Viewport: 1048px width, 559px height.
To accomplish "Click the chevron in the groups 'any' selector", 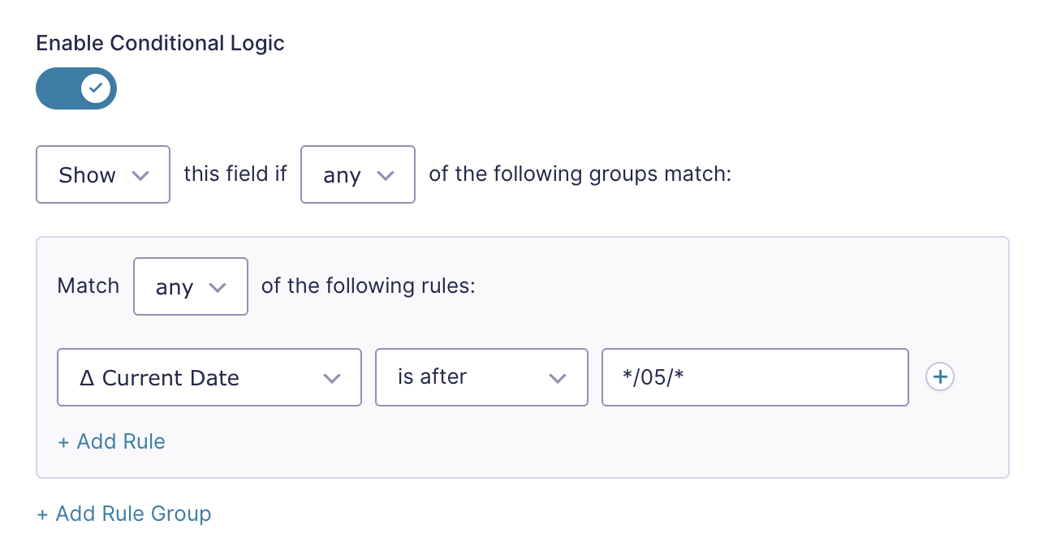I will pos(385,175).
